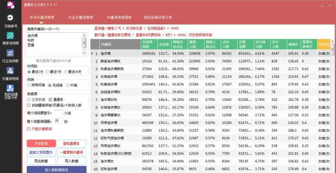This screenshot has width=336, height=173.
Task: Click row indicator arrow beside row 1
Action: tap(92, 54)
